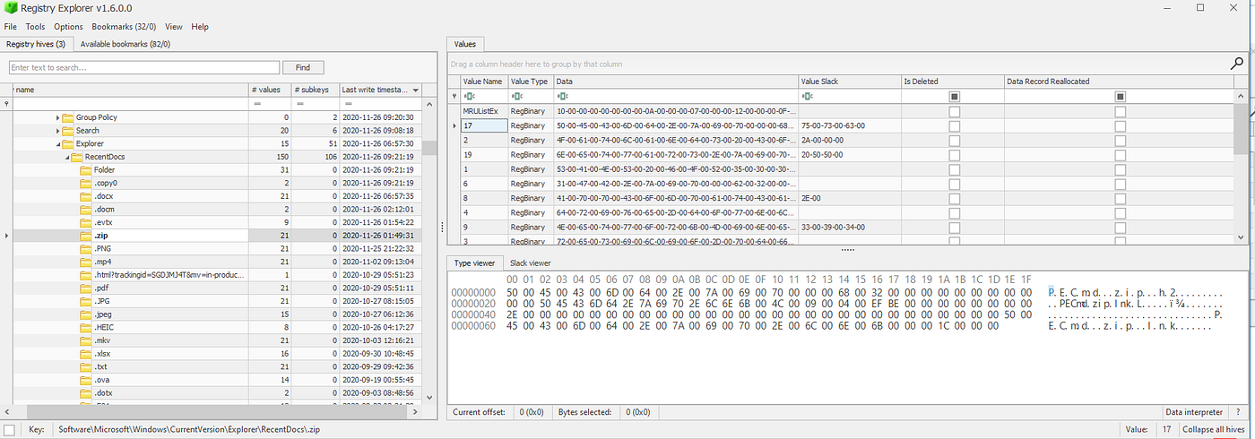Click the Values grid vertical scrollbar down arrow
The image size is (1255, 439).
(x=1241, y=237)
